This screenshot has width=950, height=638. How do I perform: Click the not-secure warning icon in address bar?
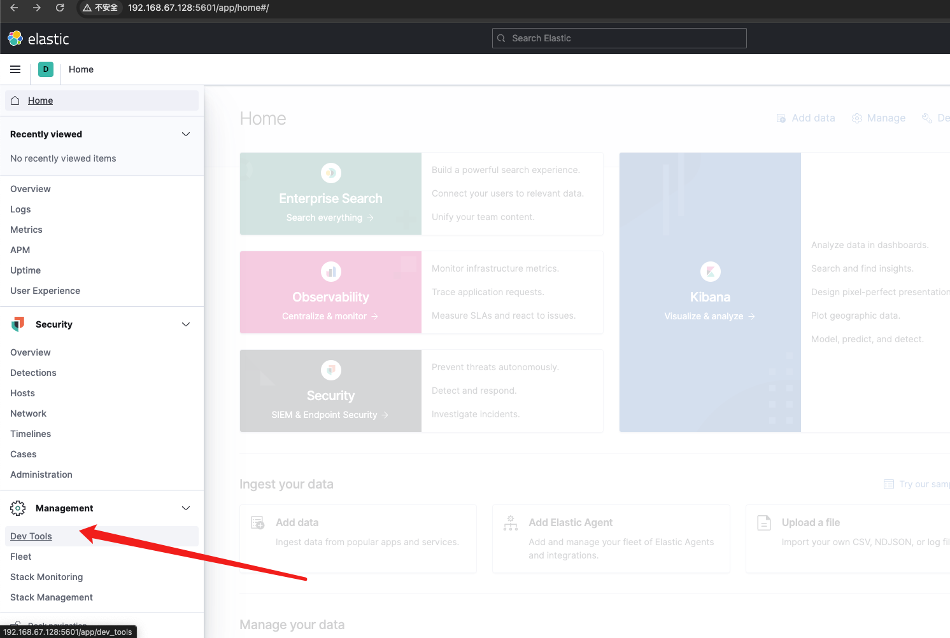click(87, 8)
